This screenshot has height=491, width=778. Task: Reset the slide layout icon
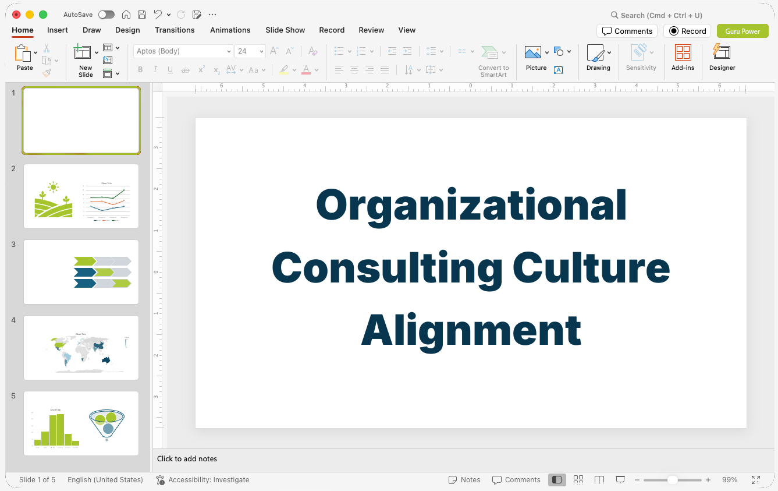[108, 60]
